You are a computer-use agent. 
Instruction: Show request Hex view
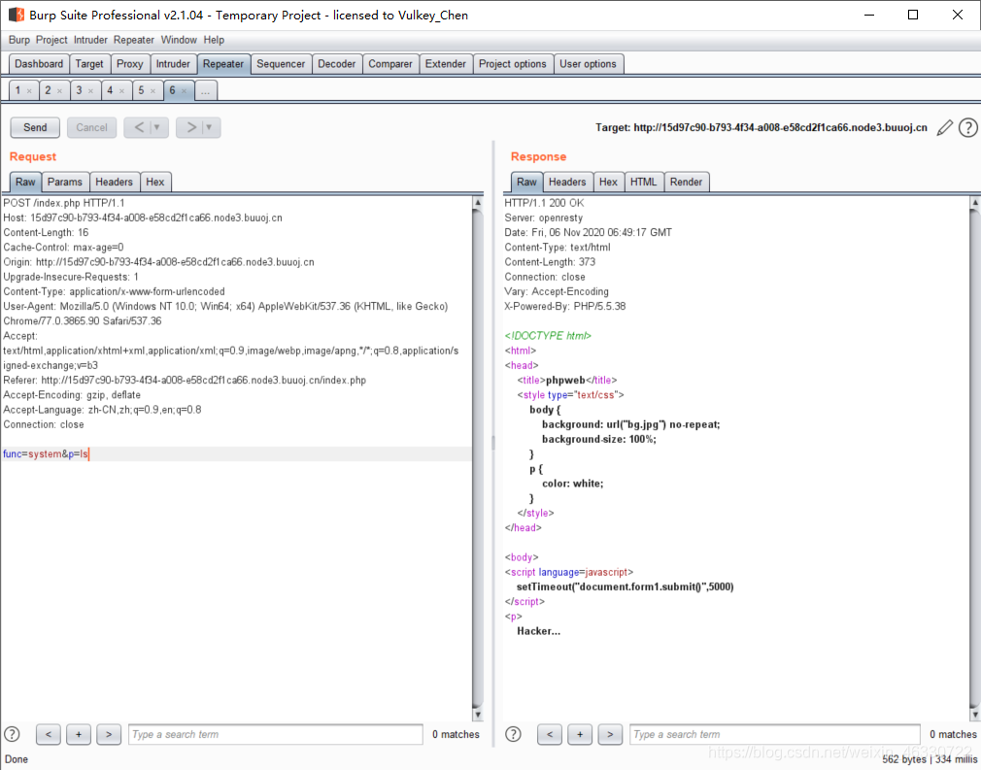(155, 182)
